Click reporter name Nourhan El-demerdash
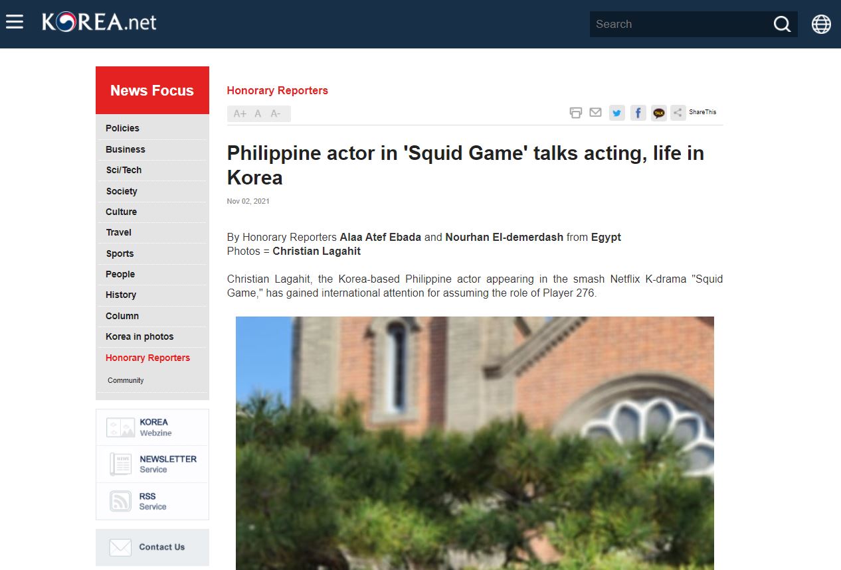The height and width of the screenshot is (570, 841). (504, 237)
